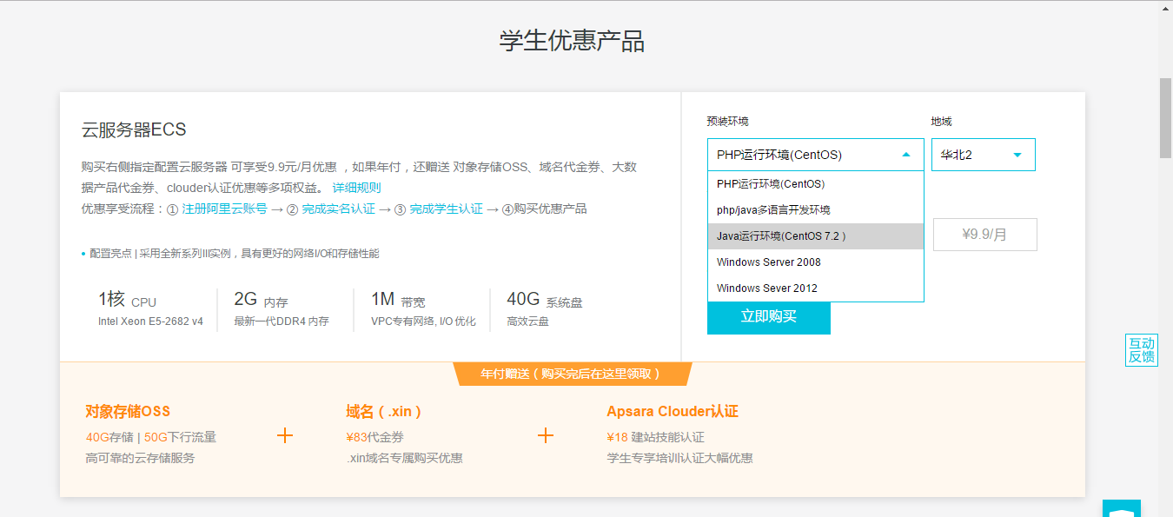Screen dimensions: 1173x517
Task: Click the plus icon after 对象存储OSS
Action: [285, 435]
